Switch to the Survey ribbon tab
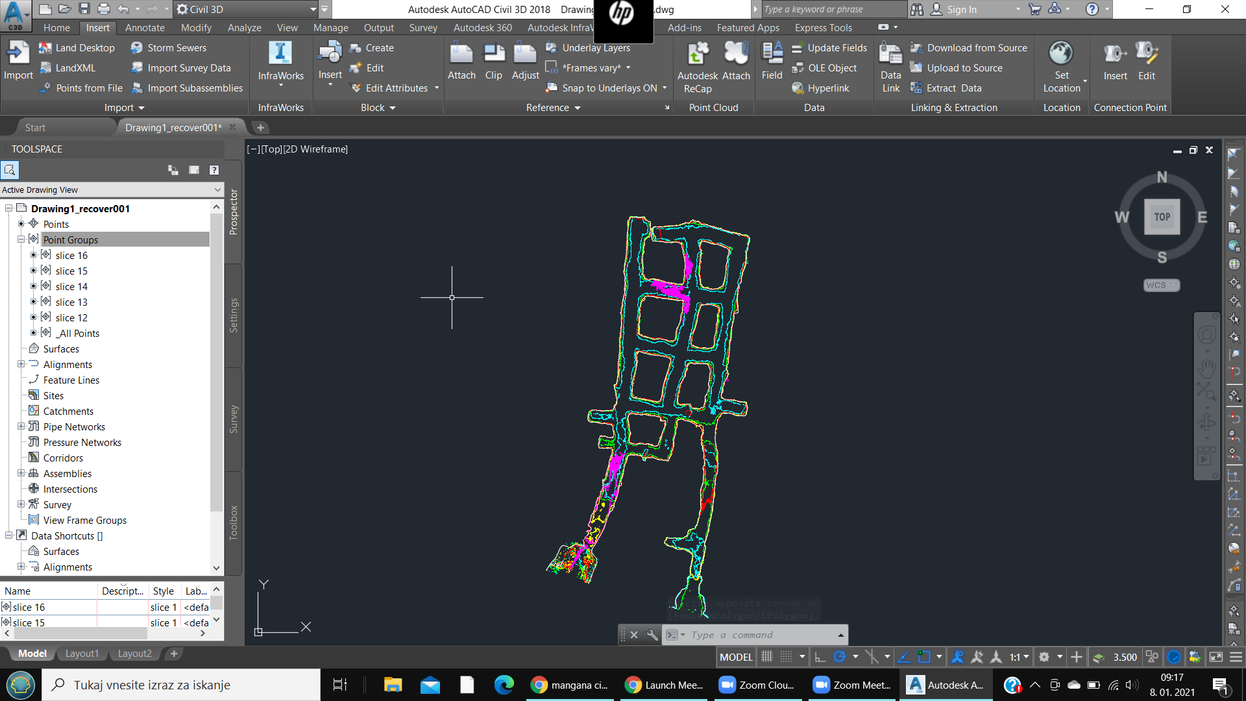Viewport: 1246px width, 701px height. 423,27
